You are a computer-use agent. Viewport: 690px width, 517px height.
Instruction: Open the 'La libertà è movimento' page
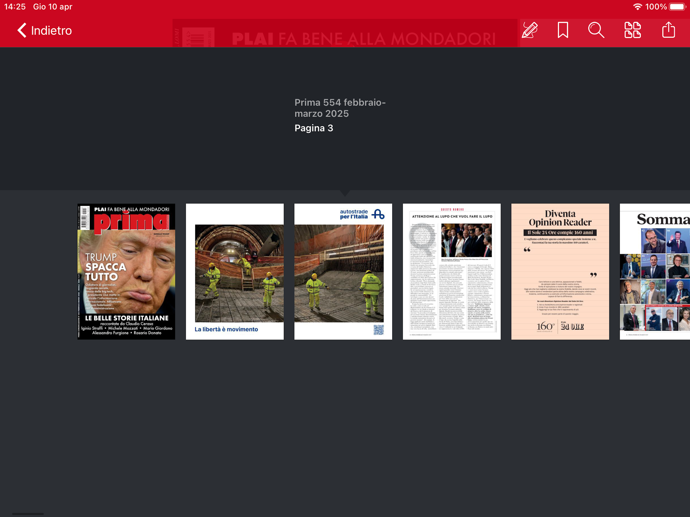(x=235, y=272)
